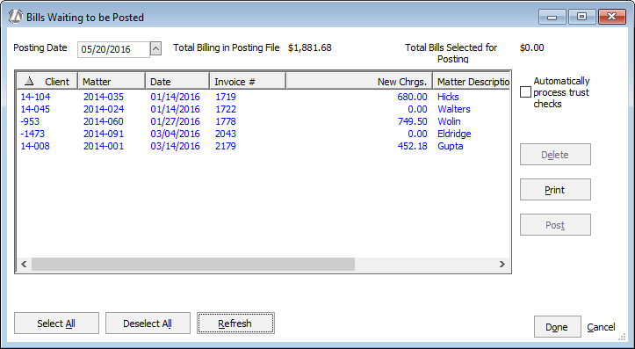The height and width of the screenshot is (349, 635).
Task: Click the $0.00 total selected value
Action: 532,47
